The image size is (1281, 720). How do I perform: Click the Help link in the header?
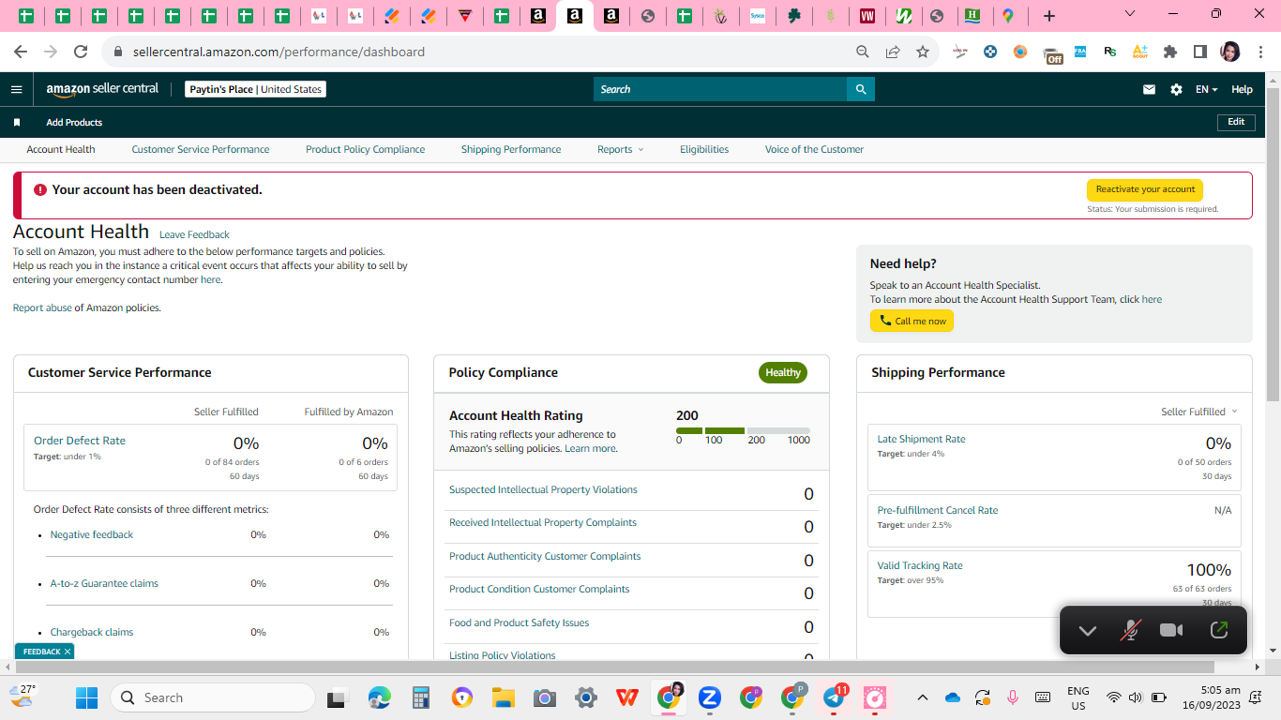point(1242,89)
